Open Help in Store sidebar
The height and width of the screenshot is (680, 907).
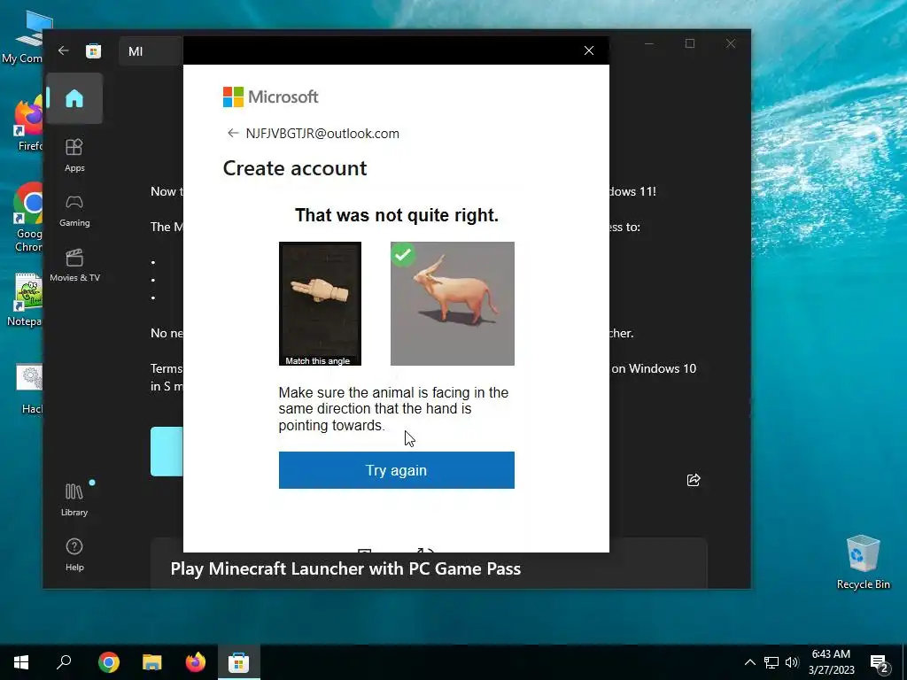point(74,554)
